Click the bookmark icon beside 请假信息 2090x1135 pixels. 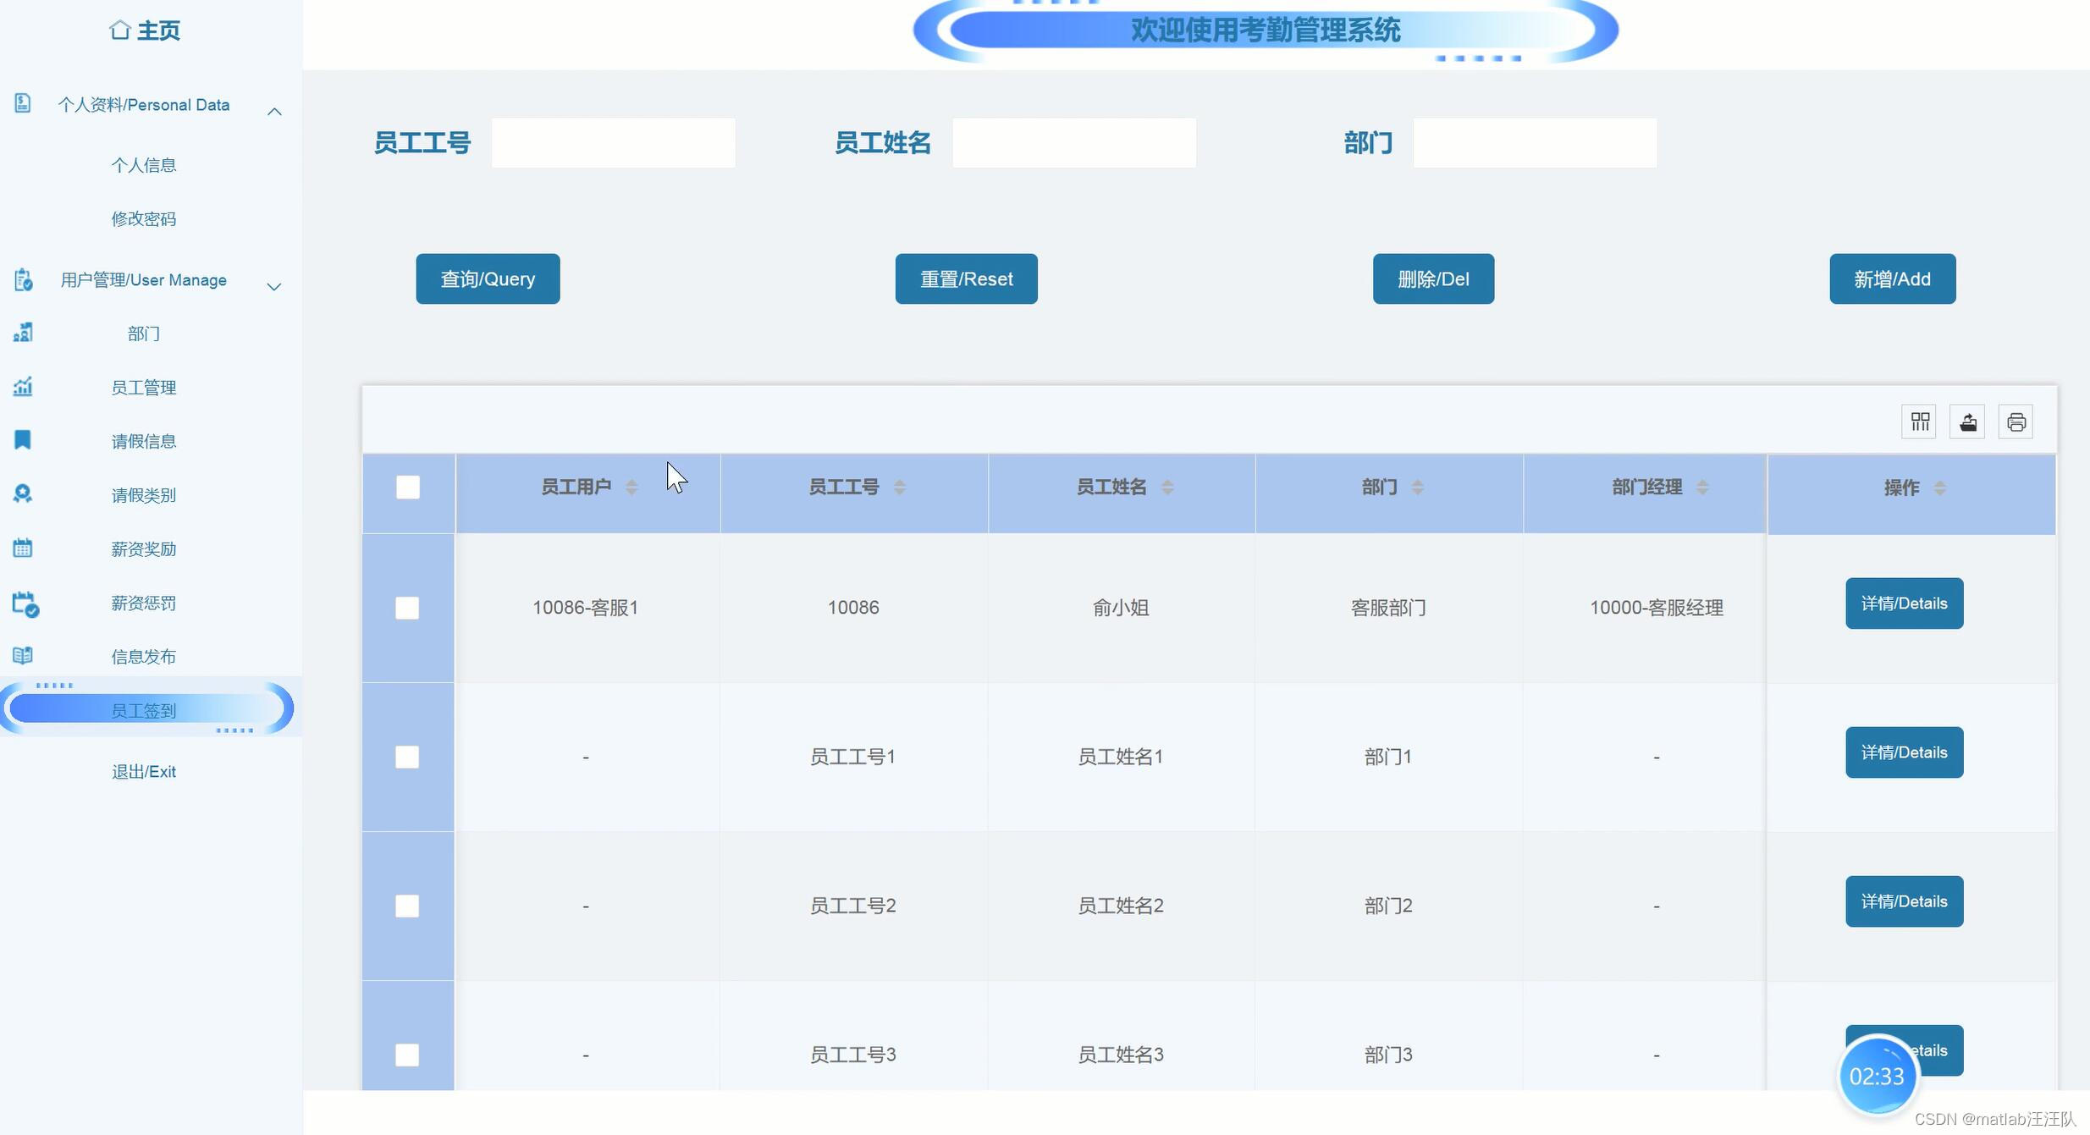23,440
